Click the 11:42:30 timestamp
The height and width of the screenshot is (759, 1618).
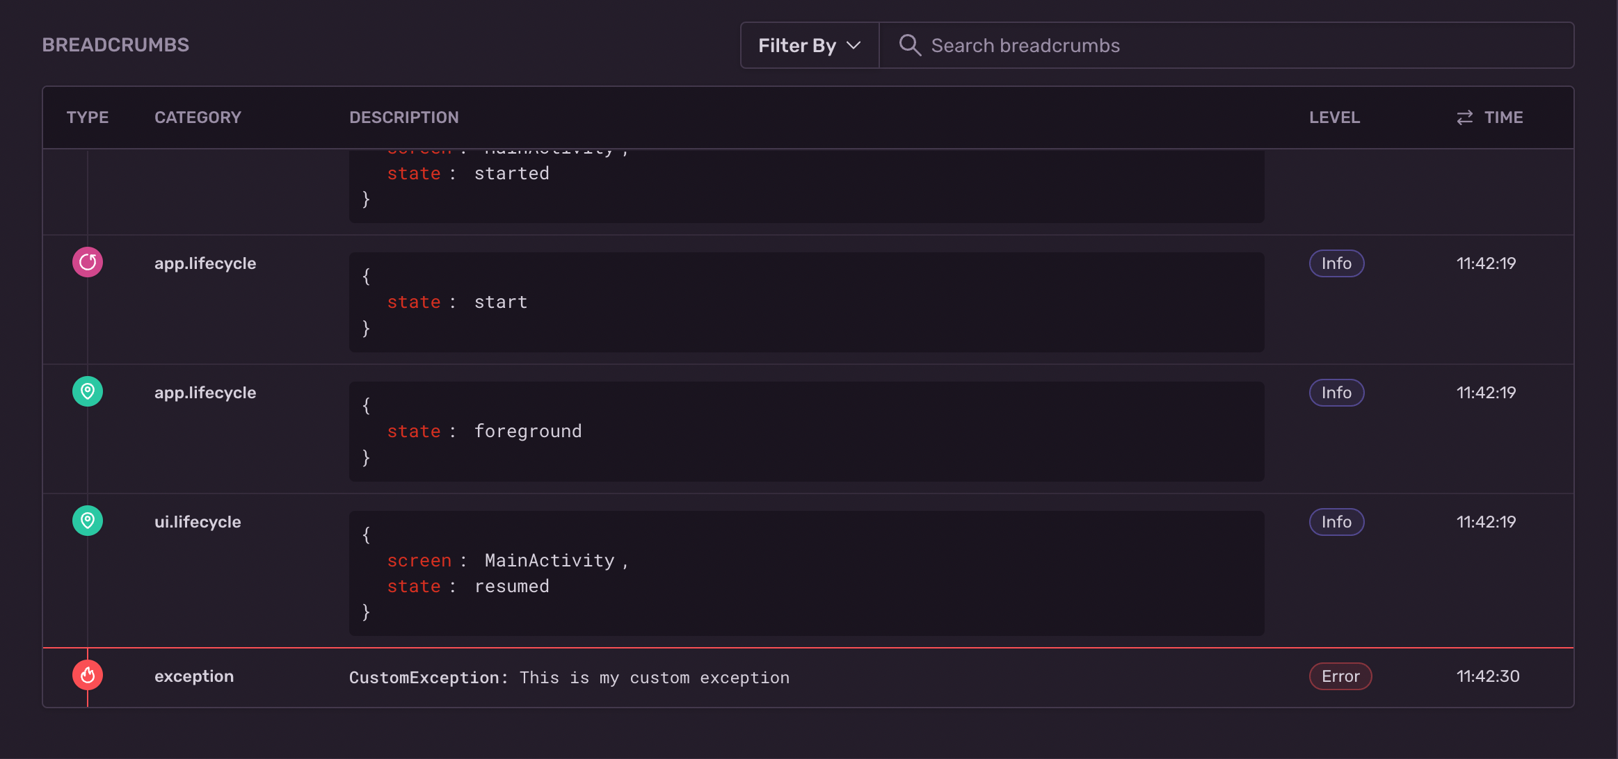click(x=1488, y=676)
